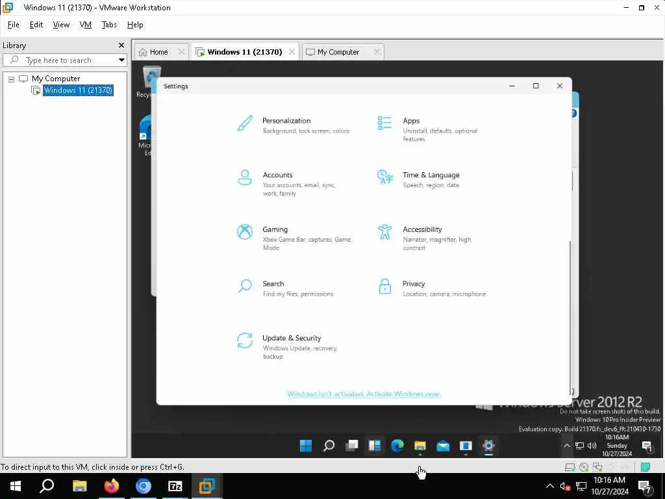Viewport: 665px width, 499px height.
Task: Open the Edit menu
Action: click(x=36, y=25)
